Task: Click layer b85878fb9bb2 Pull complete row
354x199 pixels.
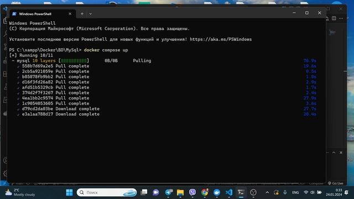Action: [53, 77]
